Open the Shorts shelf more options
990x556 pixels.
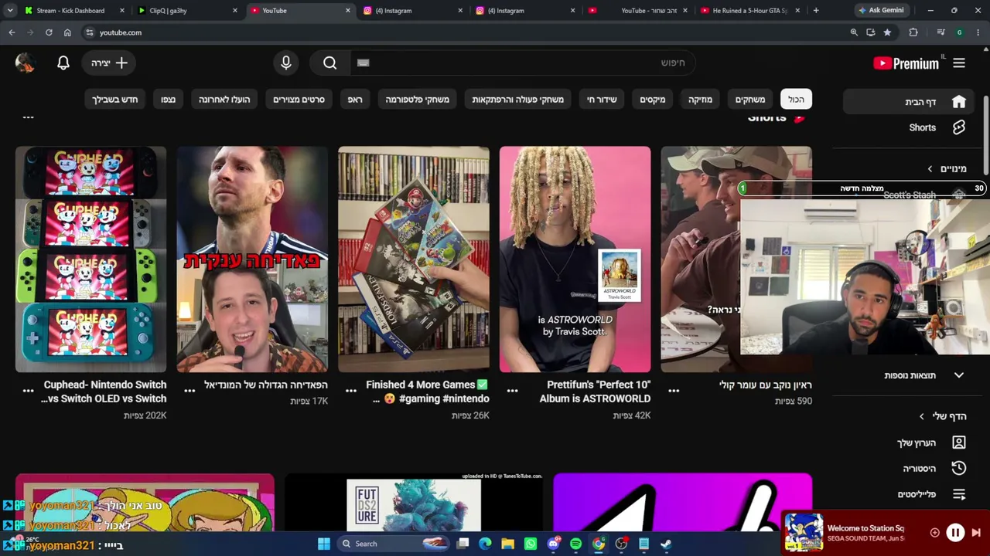(x=28, y=117)
